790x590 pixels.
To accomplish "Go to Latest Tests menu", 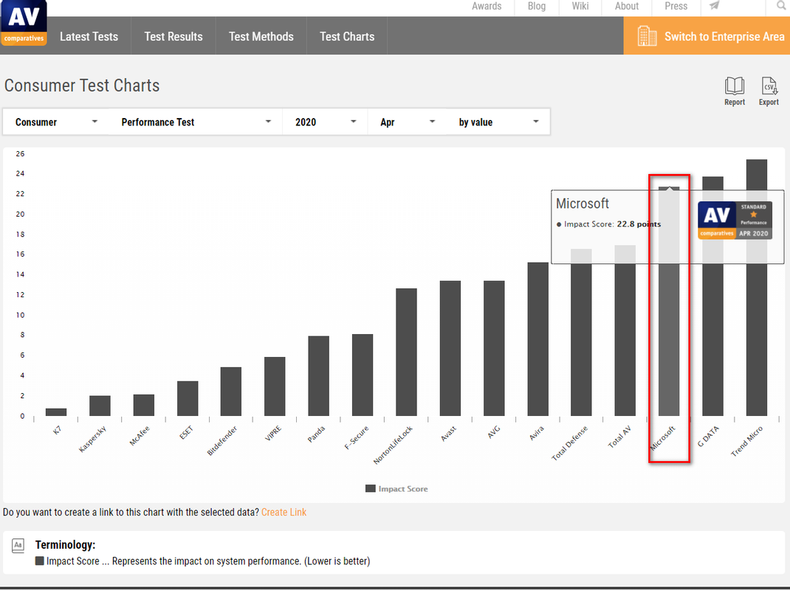I will click(x=89, y=36).
